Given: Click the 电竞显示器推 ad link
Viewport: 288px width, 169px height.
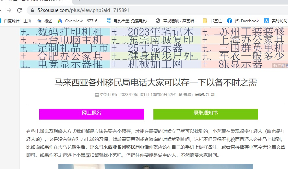Looking at the screenshot, I should click(x=70, y=64).
